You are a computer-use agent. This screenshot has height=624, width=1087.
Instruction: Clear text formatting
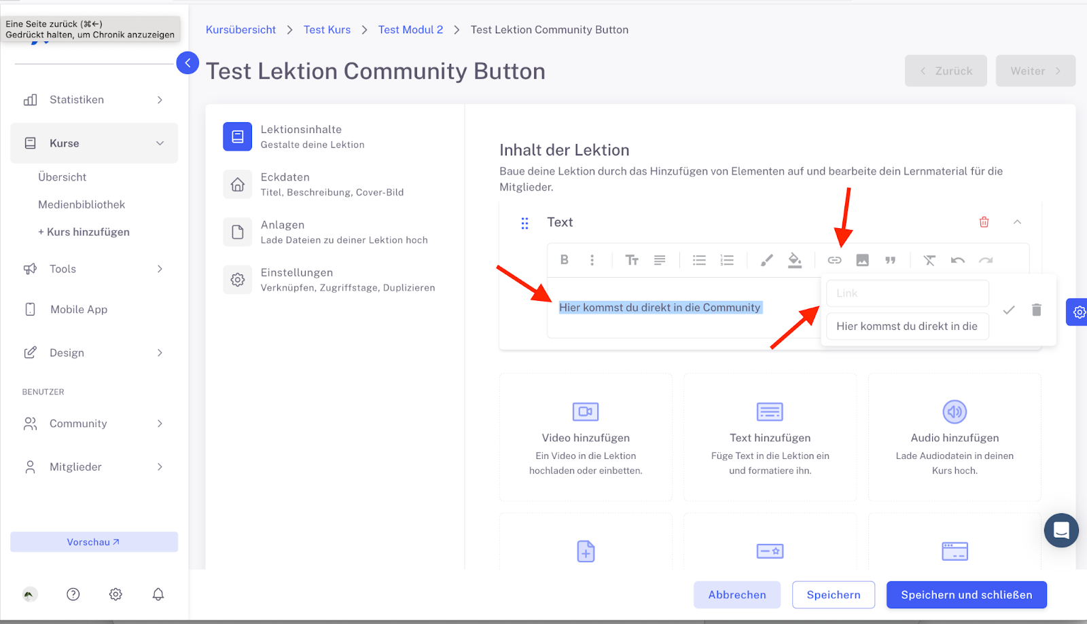(929, 260)
